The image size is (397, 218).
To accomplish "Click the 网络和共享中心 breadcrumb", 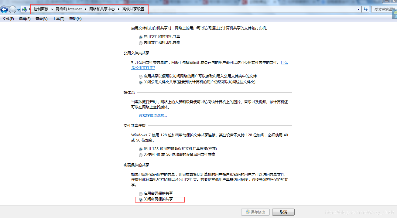I will click(102, 9).
